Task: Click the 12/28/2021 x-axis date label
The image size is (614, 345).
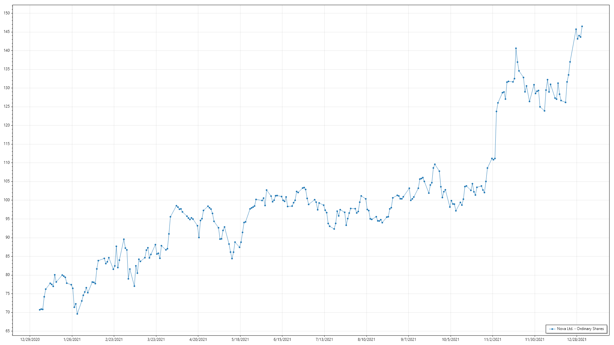Action: click(577, 339)
